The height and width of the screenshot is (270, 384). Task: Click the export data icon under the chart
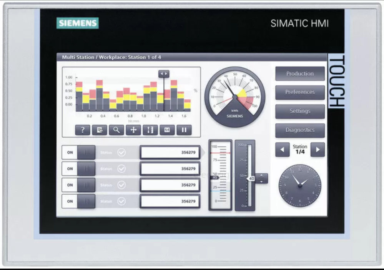click(100, 130)
